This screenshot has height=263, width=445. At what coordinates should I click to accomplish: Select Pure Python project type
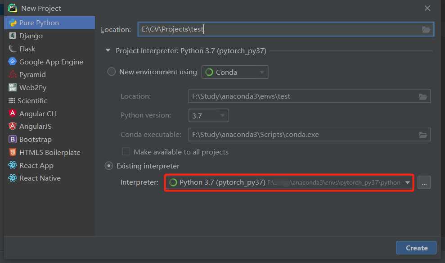[x=49, y=23]
